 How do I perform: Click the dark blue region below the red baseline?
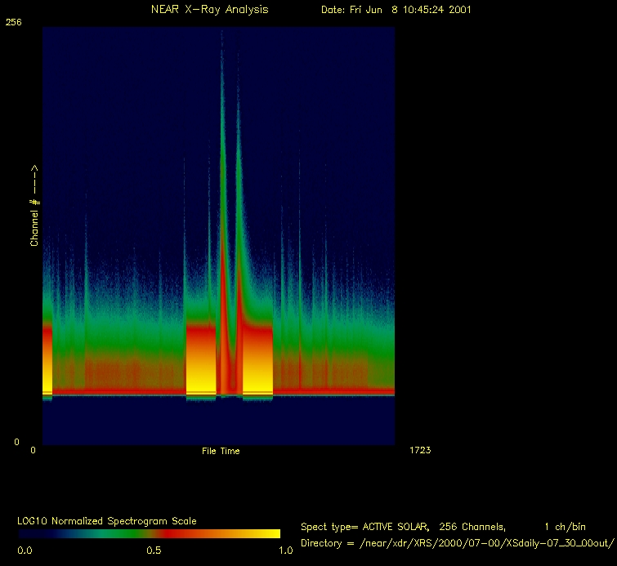coord(218,421)
